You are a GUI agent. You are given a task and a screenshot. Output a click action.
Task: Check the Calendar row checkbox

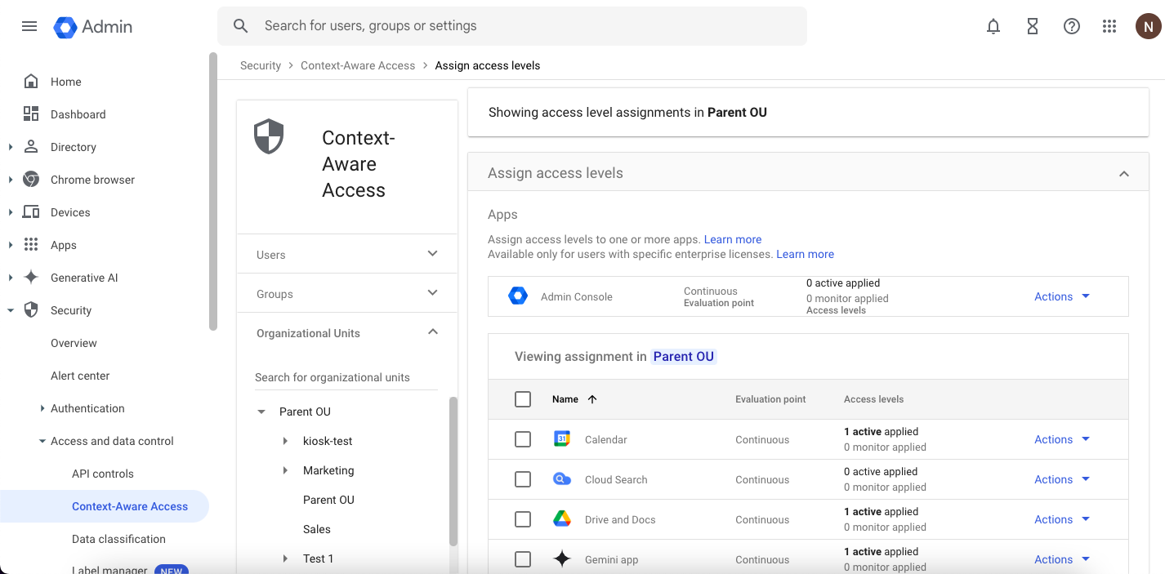pos(523,439)
